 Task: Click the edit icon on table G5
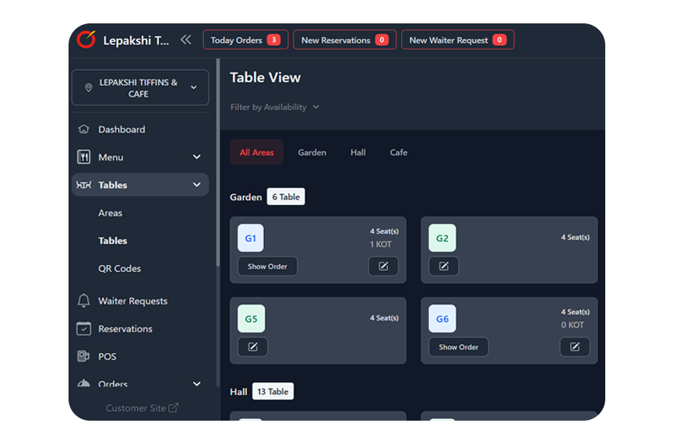coord(252,347)
